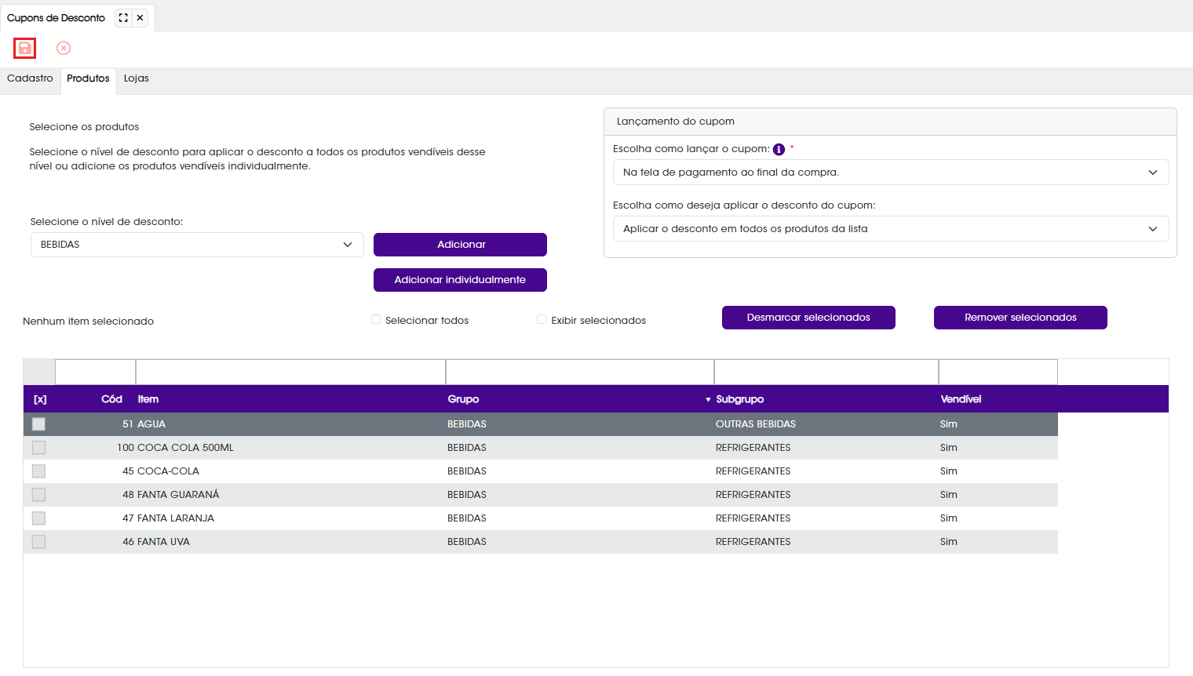Open the Lojas tab

coord(136,78)
